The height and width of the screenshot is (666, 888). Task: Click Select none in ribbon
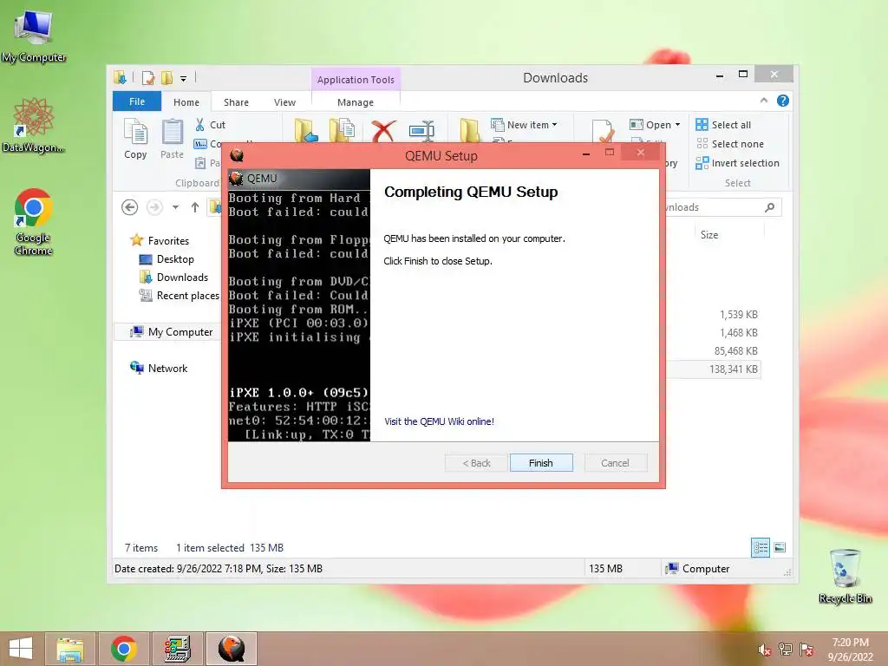[x=730, y=144]
